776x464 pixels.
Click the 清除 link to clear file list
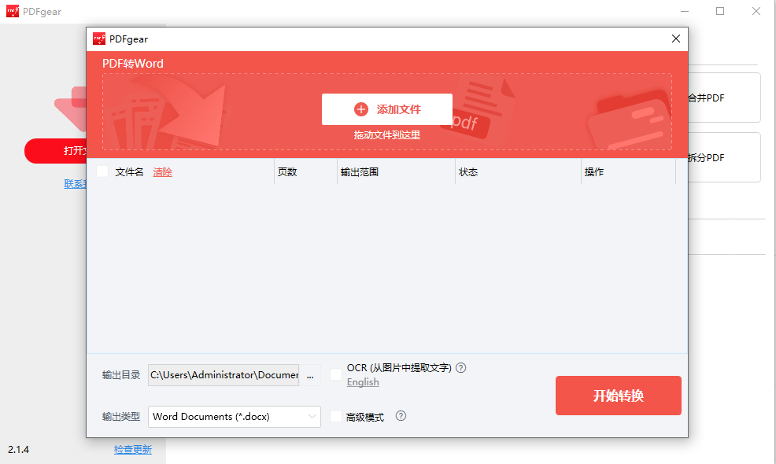point(162,171)
